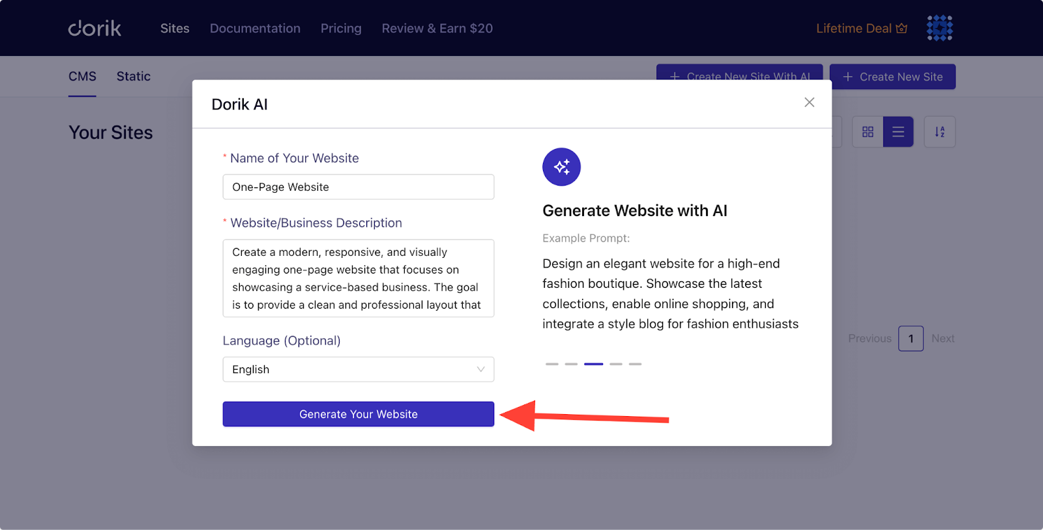Show the fourth example prompt slide
Image resolution: width=1043 pixels, height=530 pixels.
pyautogui.click(x=616, y=364)
